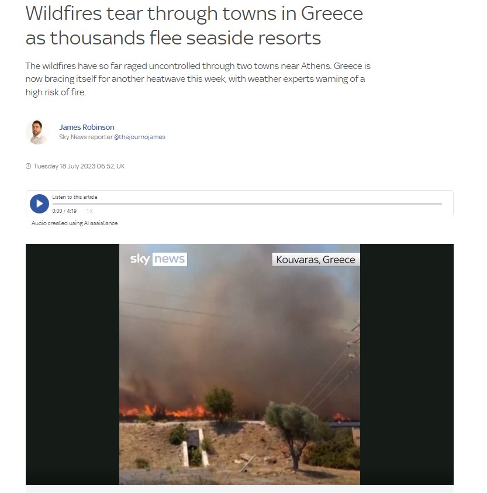
Task: Click the Tuesday 18 July 2023 timestamp
Action: point(80,166)
